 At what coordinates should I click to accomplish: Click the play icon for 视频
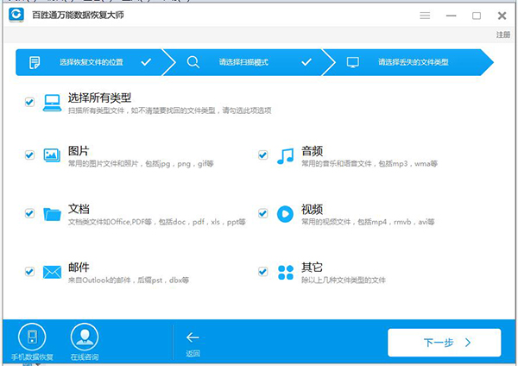pyautogui.click(x=285, y=214)
